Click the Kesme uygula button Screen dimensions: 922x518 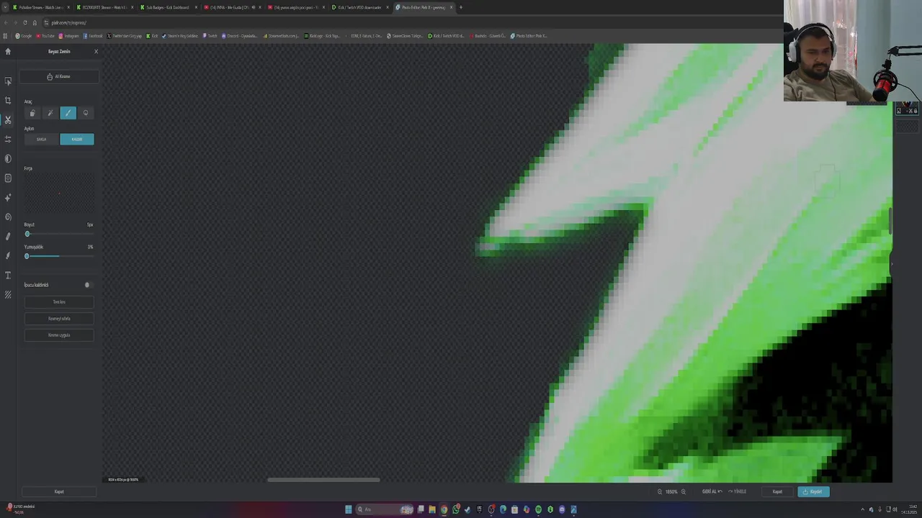(59, 335)
